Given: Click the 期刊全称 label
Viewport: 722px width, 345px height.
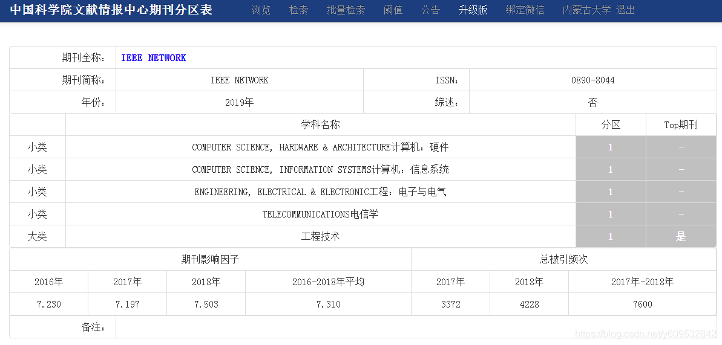Looking at the screenshot, I should click(x=84, y=57).
